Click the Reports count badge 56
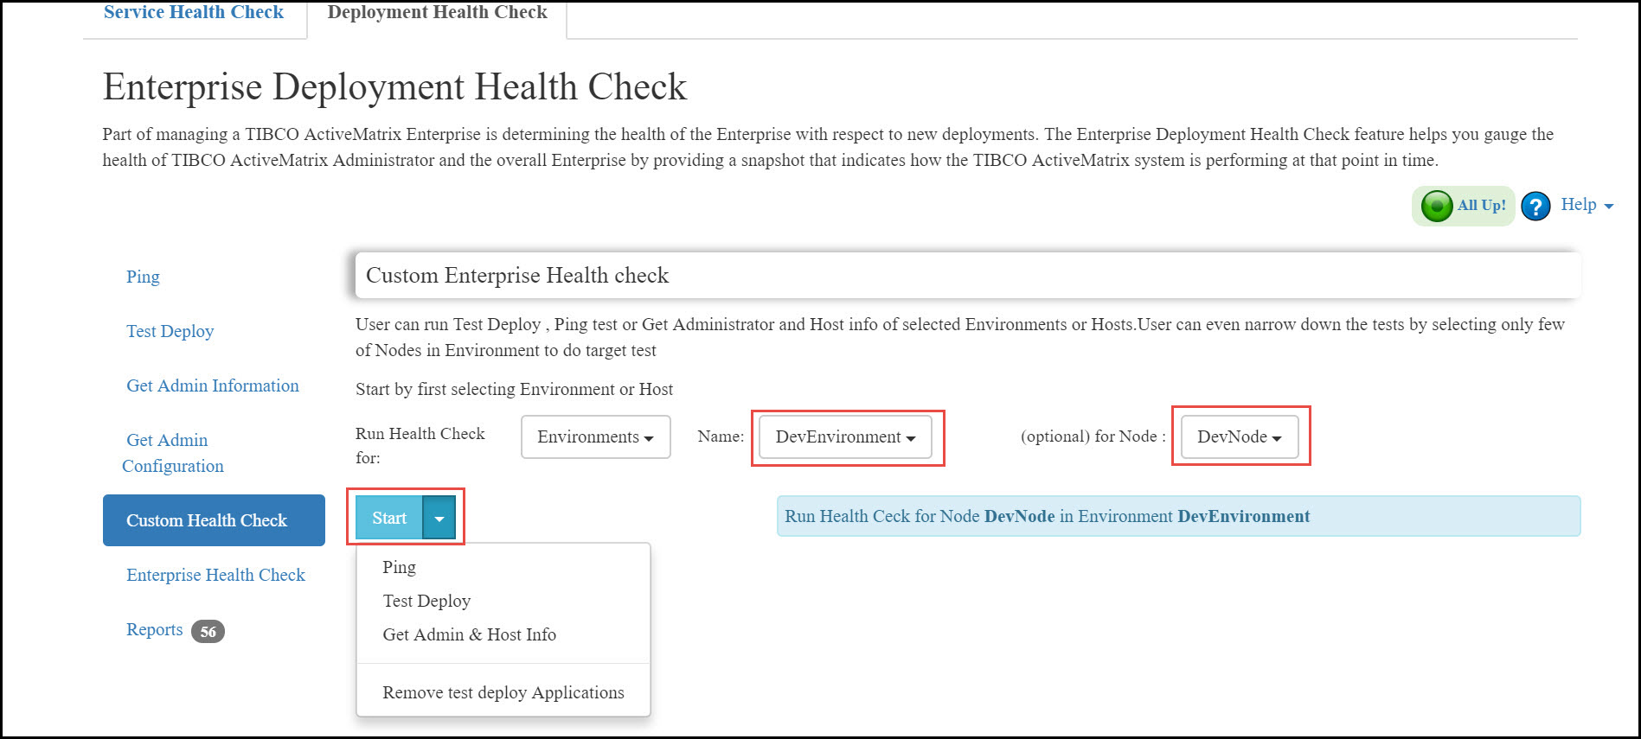This screenshot has width=1641, height=739. (208, 631)
